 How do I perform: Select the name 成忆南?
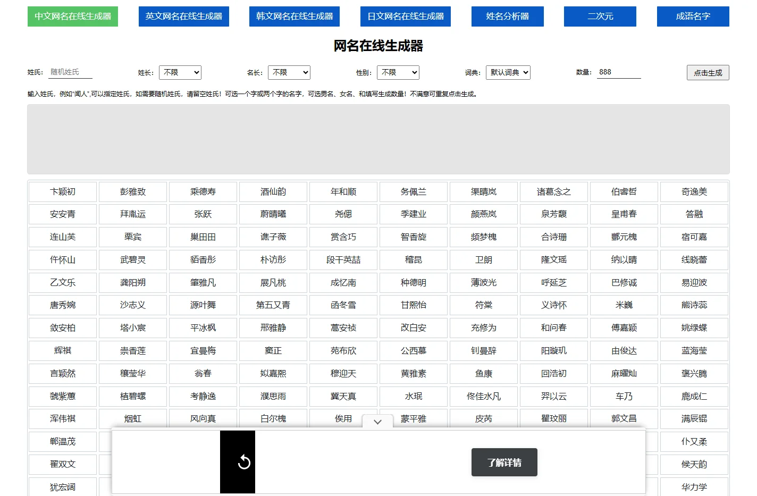point(343,283)
